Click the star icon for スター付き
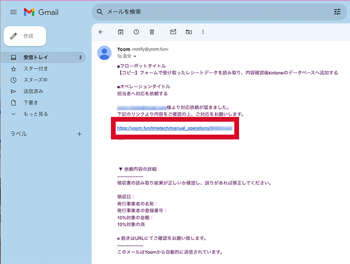The height and width of the screenshot is (264, 350). pos(13,69)
